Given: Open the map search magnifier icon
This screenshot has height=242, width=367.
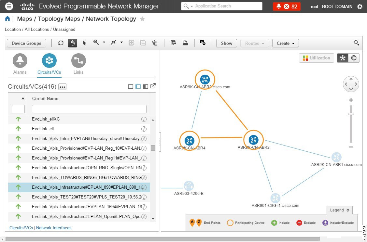Looking at the screenshot, I should pos(356,43).
